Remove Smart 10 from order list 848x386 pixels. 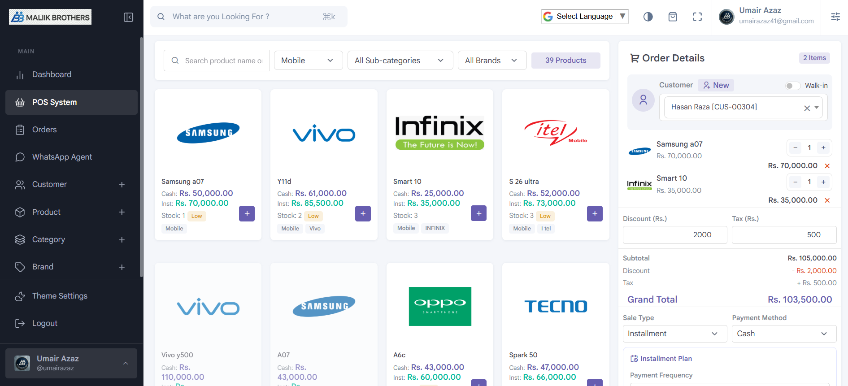click(827, 200)
